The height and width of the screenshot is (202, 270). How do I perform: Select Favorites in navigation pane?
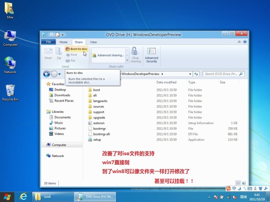(x=55, y=84)
